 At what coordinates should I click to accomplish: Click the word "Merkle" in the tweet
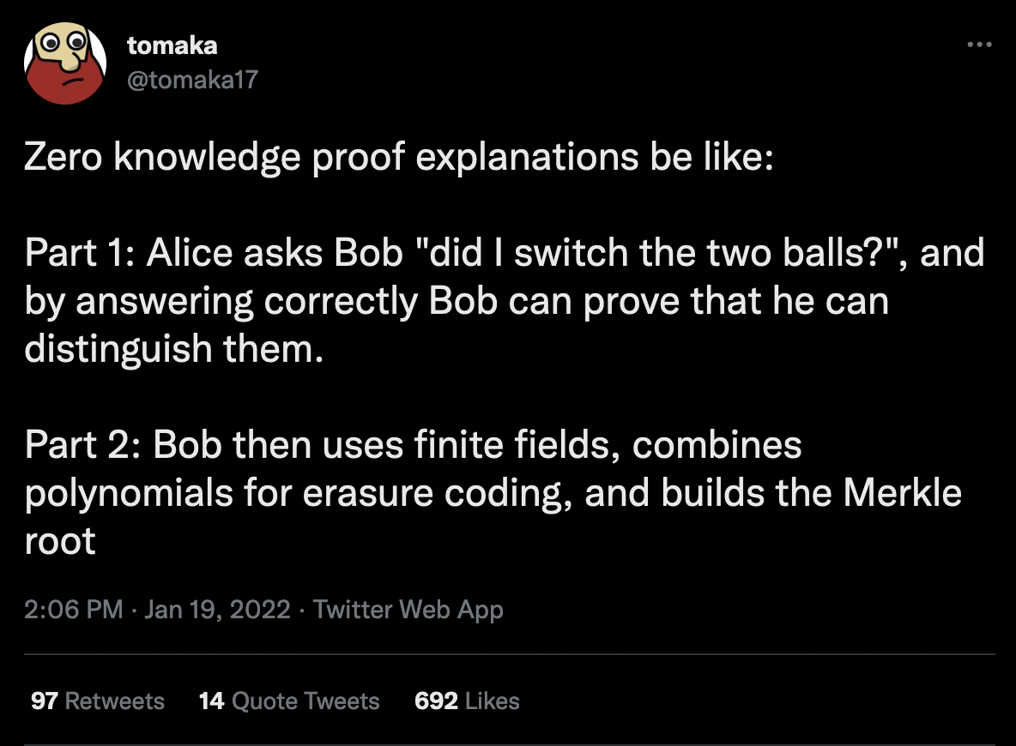[903, 493]
